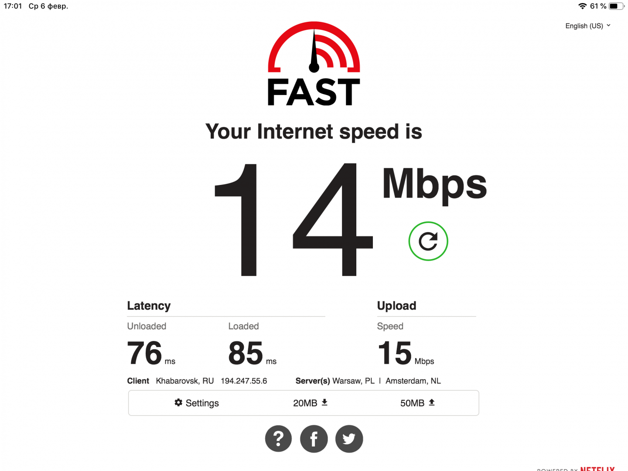
Task: Tap the Wi-Fi status icon
Action: click(x=582, y=6)
